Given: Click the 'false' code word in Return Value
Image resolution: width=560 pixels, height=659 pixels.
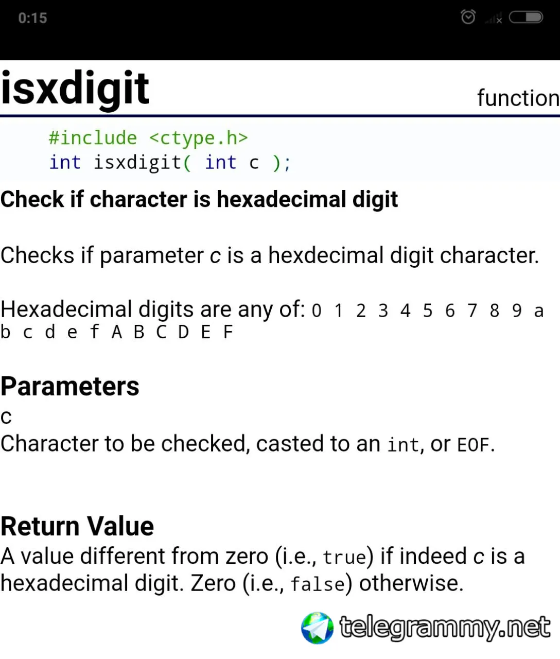Looking at the screenshot, I should tap(318, 584).
